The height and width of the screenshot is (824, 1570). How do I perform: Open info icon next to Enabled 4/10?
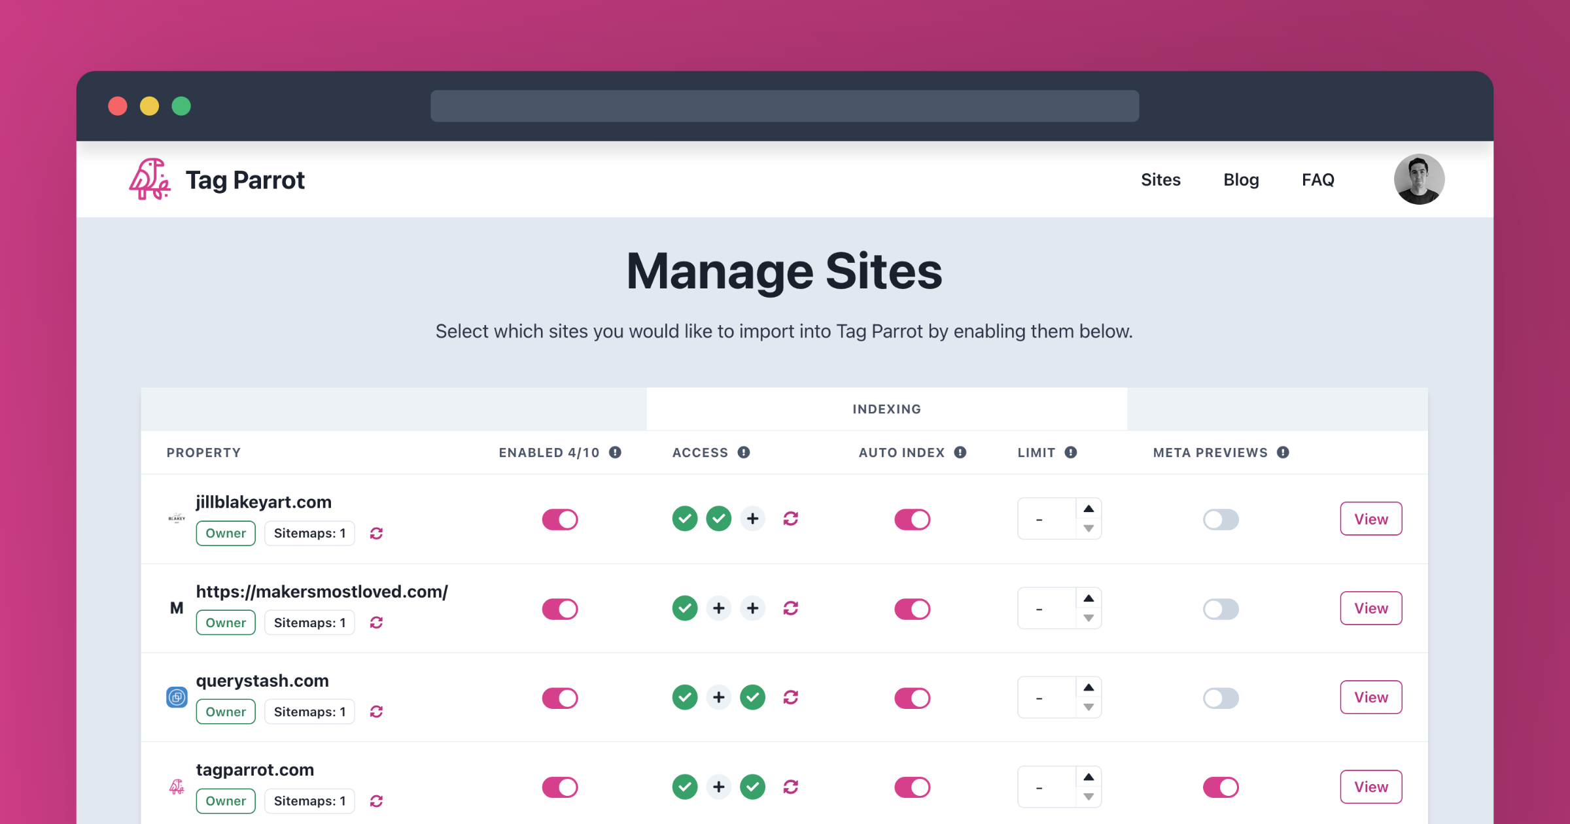[x=615, y=453]
